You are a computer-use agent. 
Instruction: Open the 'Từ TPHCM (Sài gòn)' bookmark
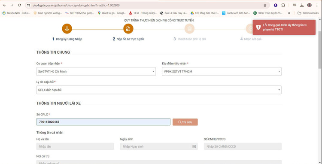point(80,13)
